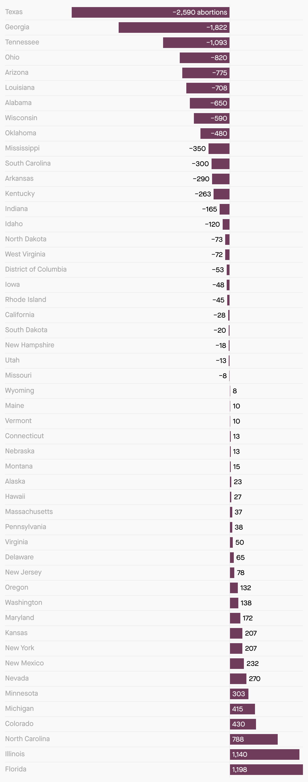Select the Louisiana bar labeled -708
308x782 pixels.
coord(208,88)
